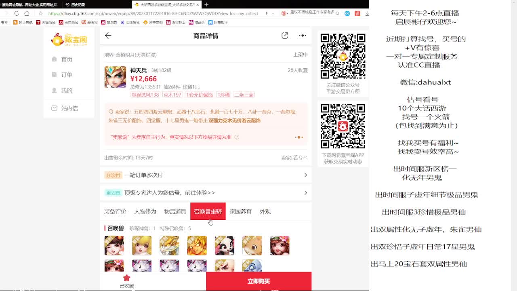Click the 首页 home sidebar icon
This screenshot has width=517, height=291.
[54, 59]
